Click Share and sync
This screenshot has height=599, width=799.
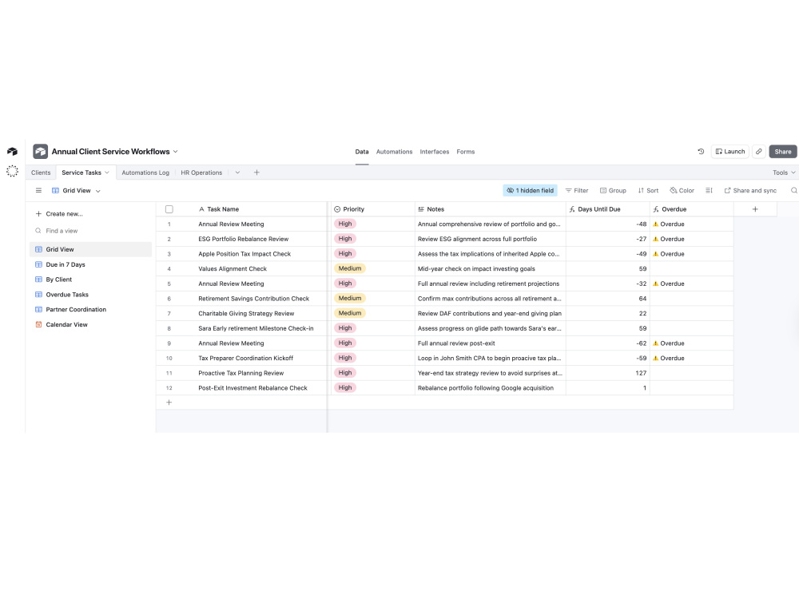coord(750,191)
